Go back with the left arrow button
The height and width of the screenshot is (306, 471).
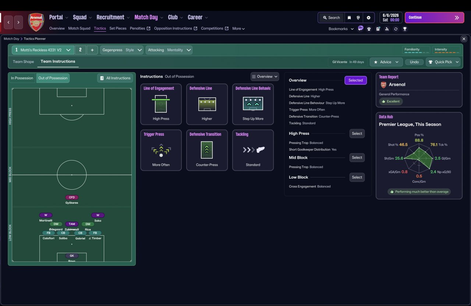(8, 22)
